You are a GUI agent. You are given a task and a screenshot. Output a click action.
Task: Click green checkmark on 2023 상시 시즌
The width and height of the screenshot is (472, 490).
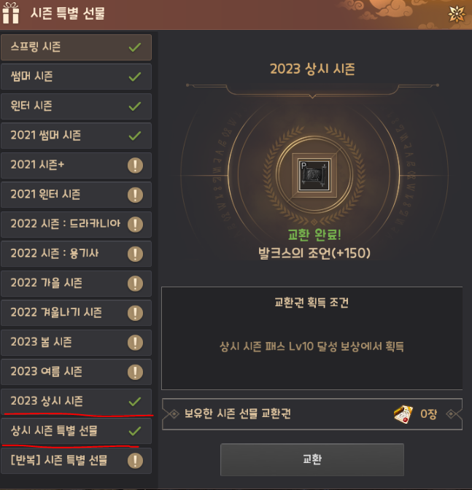click(x=135, y=402)
